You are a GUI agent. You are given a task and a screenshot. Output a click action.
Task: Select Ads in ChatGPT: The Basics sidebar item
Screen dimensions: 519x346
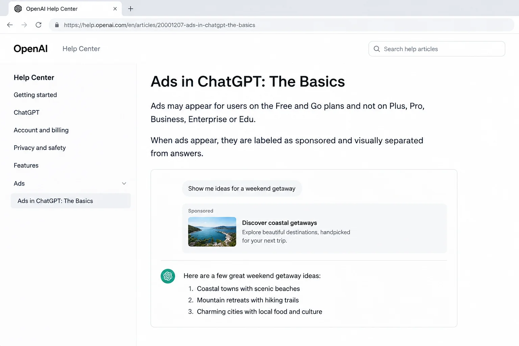click(x=71, y=201)
